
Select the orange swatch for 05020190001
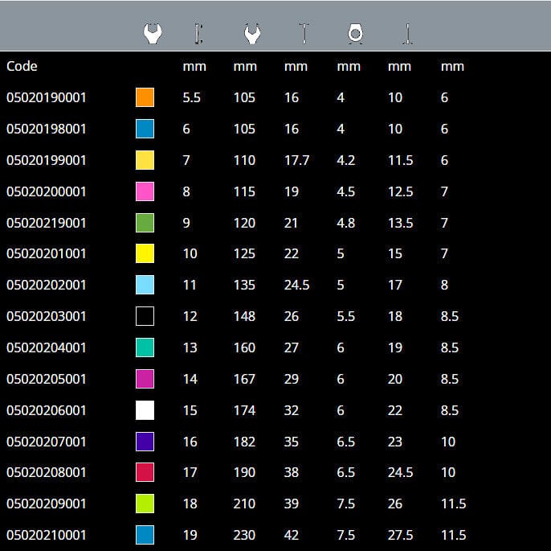point(145,97)
